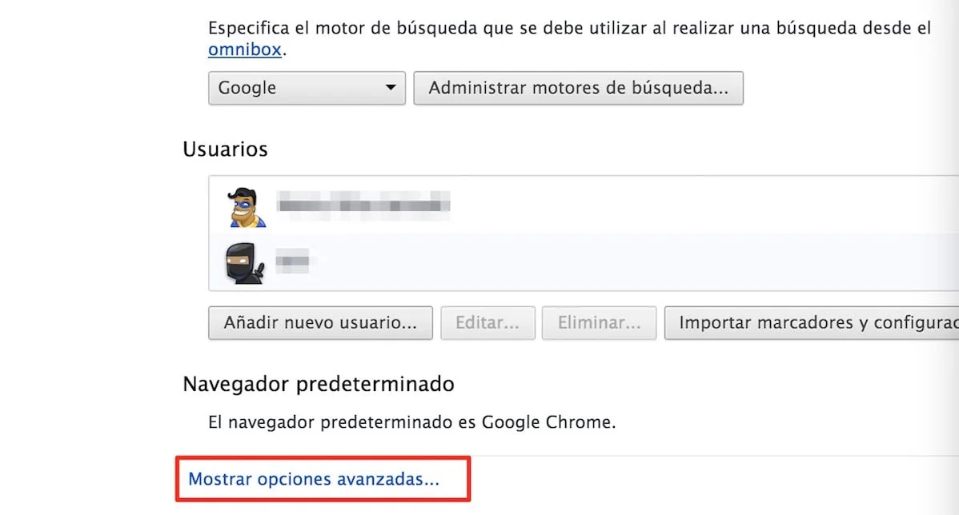The height and width of the screenshot is (515, 959).
Task: Open Administrar motores de búsqueda
Action: [x=578, y=88]
